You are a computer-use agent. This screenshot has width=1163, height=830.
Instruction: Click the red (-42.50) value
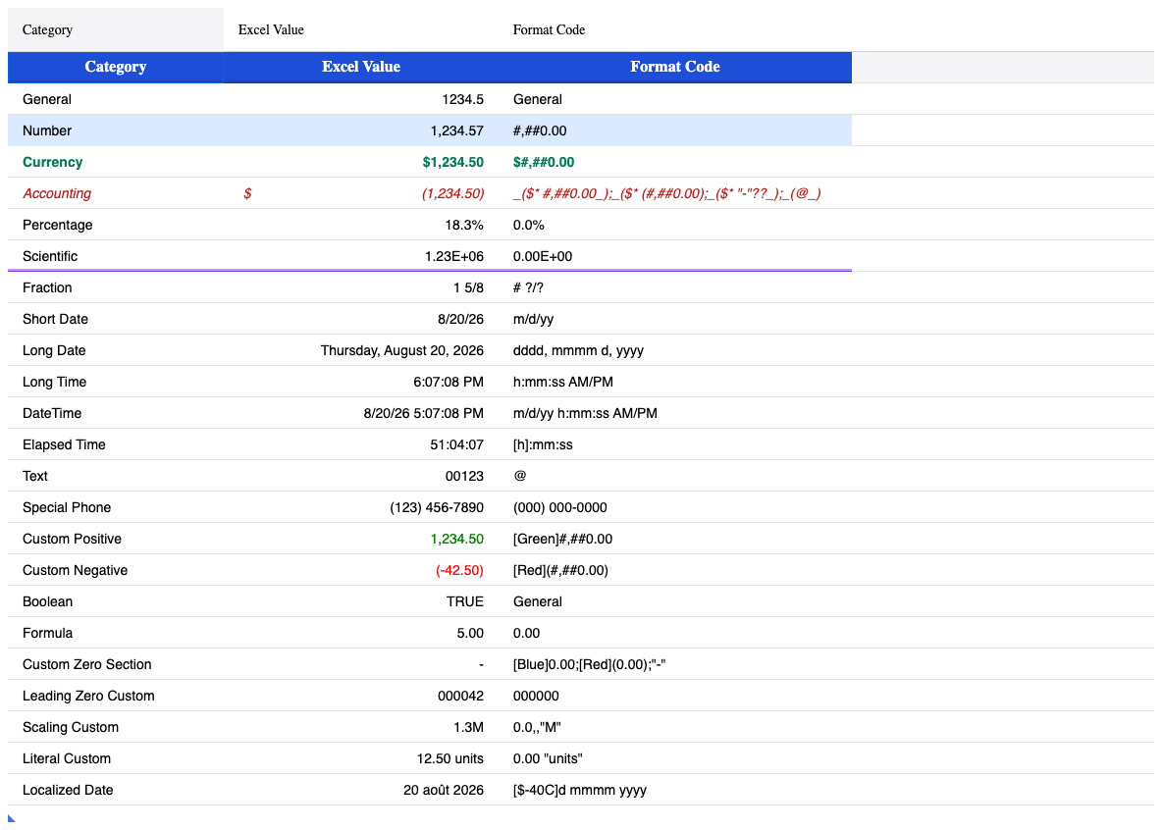pyautogui.click(x=360, y=570)
